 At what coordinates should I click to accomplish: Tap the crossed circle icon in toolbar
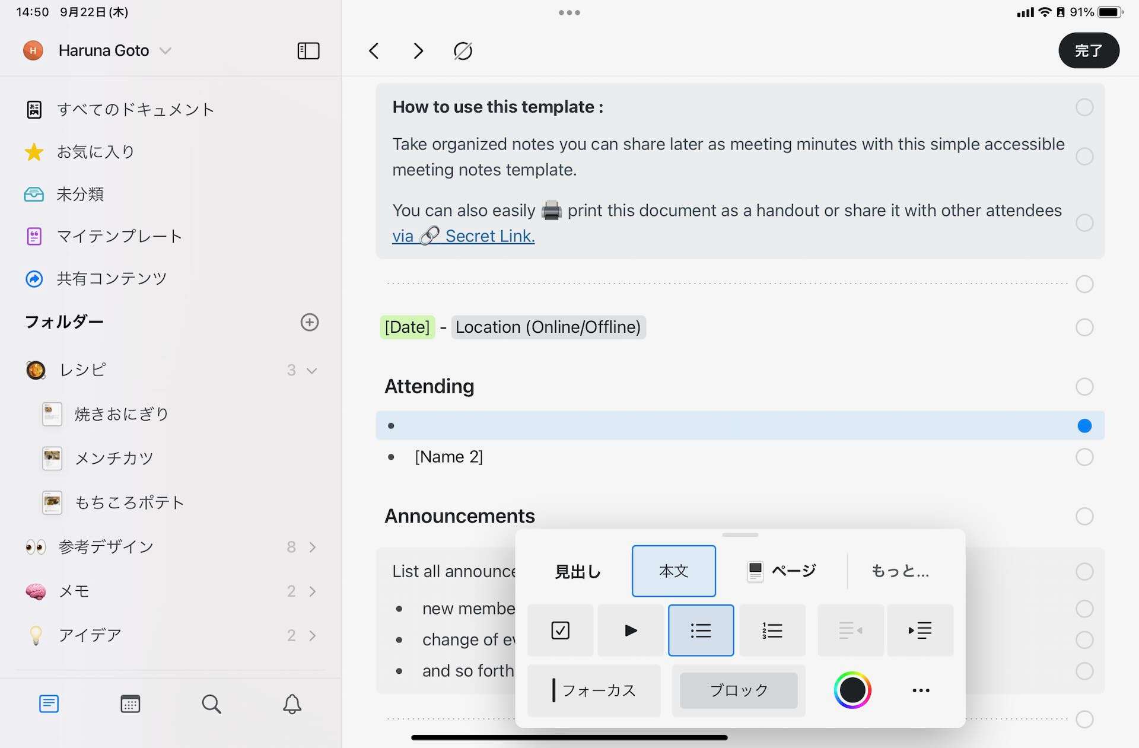pyautogui.click(x=463, y=51)
